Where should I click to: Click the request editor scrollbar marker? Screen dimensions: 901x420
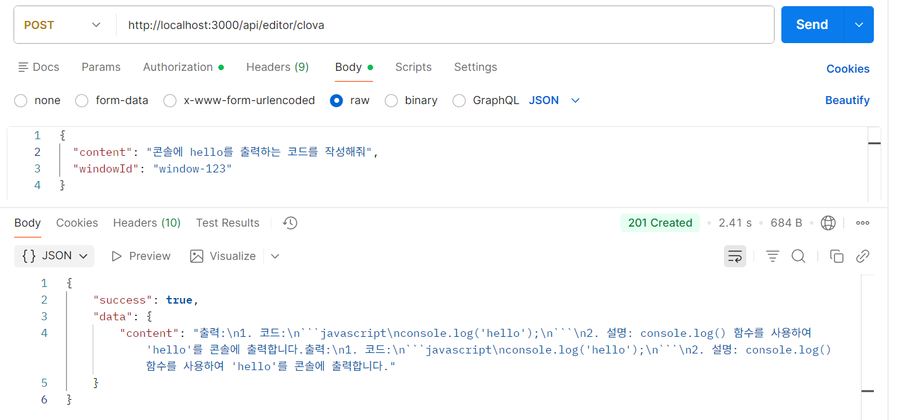[874, 143]
